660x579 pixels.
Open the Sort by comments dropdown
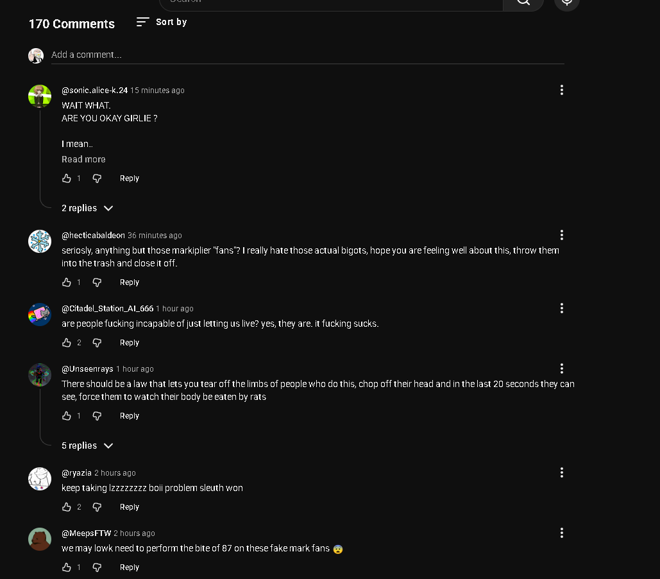(x=162, y=22)
